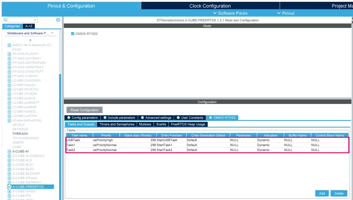Expand the Software Packs menu
Screen dimensions: 353x200
pos(230,13)
